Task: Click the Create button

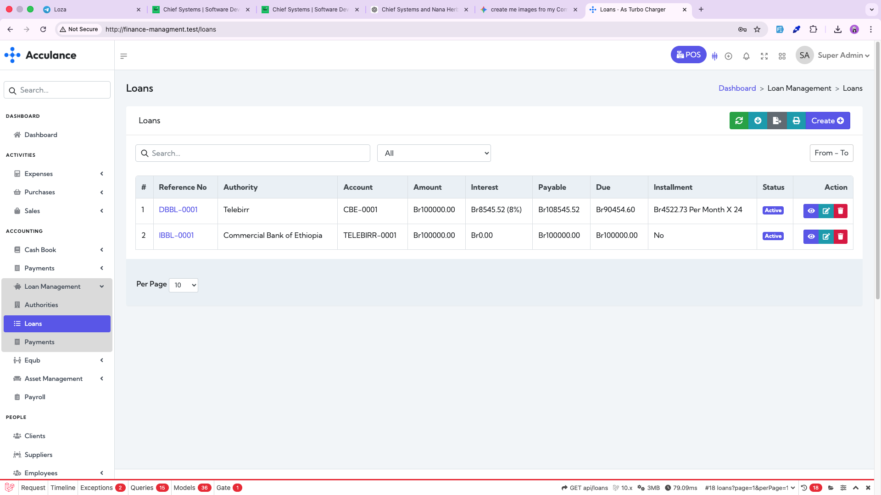Action: [827, 121]
